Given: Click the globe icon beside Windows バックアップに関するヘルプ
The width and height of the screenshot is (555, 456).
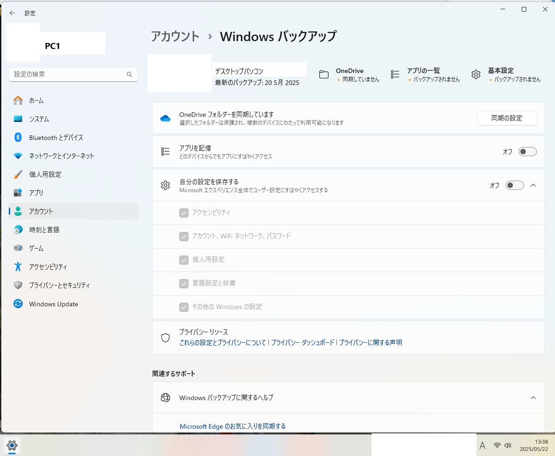Looking at the screenshot, I should [165, 398].
